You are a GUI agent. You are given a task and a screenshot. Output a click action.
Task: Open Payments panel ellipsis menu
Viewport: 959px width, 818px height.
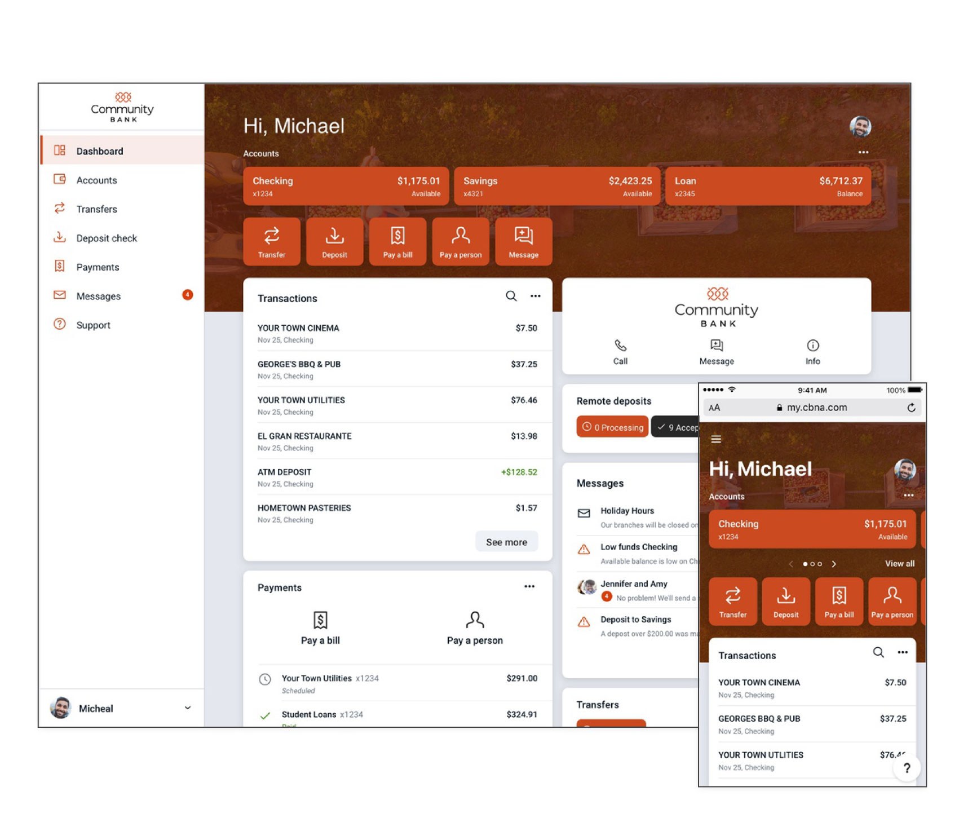pyautogui.click(x=529, y=586)
